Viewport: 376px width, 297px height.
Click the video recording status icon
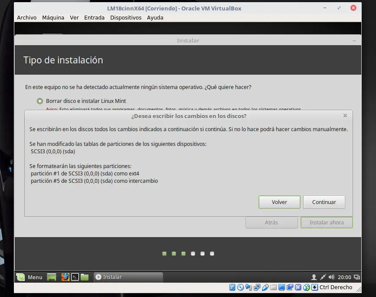(290, 287)
